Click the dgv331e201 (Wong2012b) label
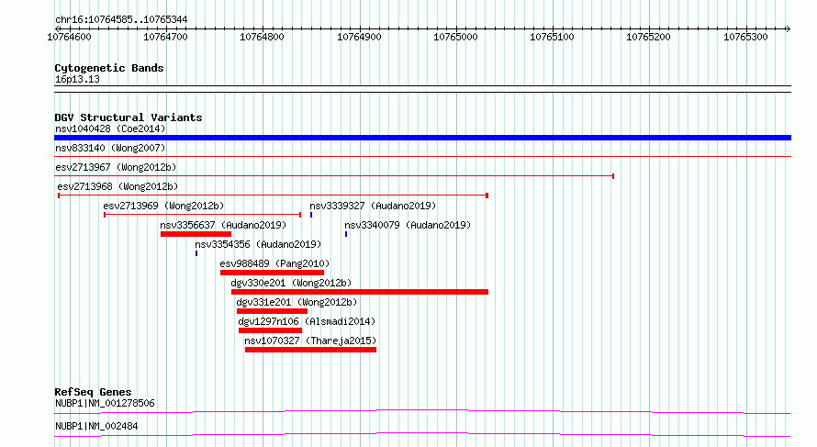Viewport: 817px width, 447px height. [297, 302]
